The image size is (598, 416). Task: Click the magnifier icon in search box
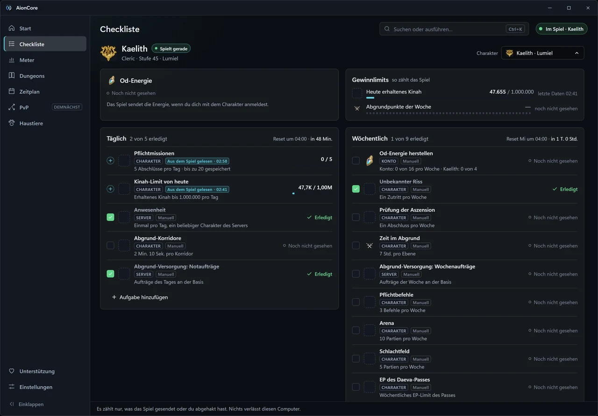pyautogui.click(x=387, y=29)
